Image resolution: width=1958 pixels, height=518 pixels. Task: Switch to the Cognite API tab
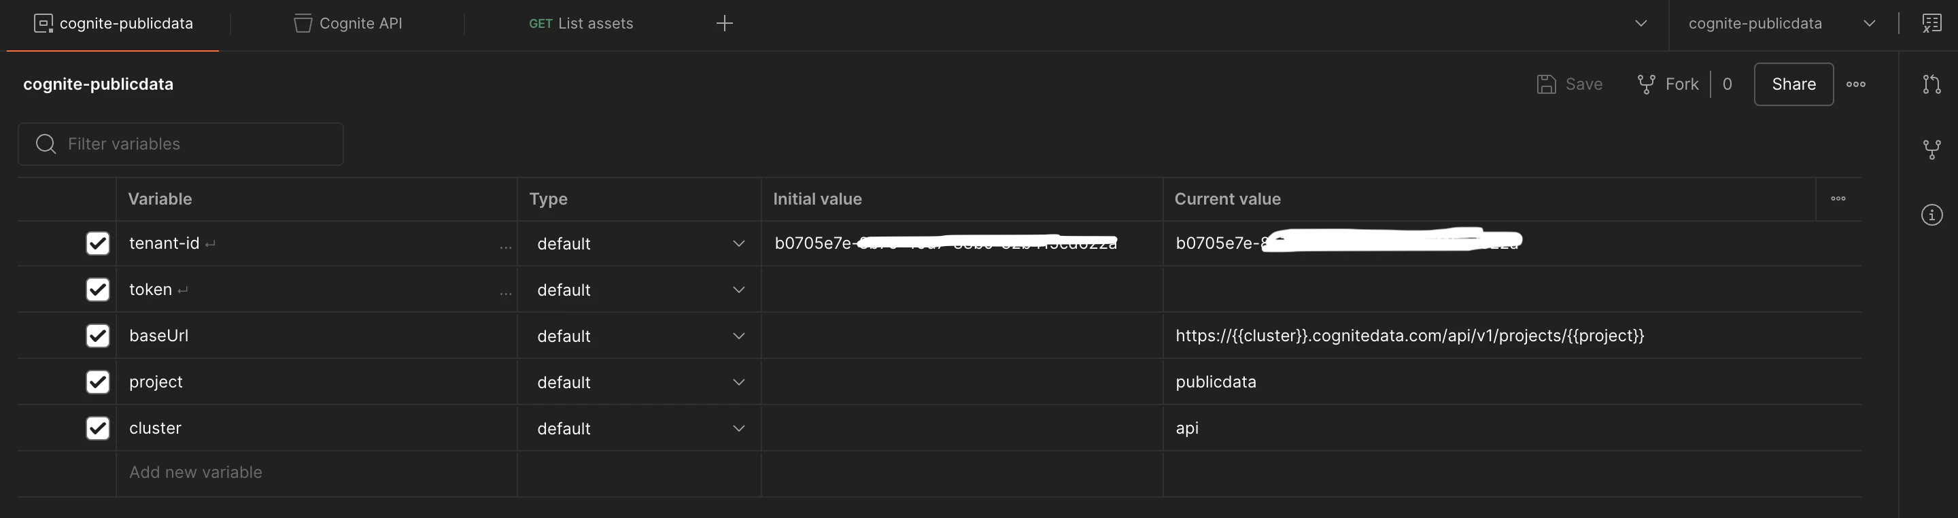coord(348,24)
